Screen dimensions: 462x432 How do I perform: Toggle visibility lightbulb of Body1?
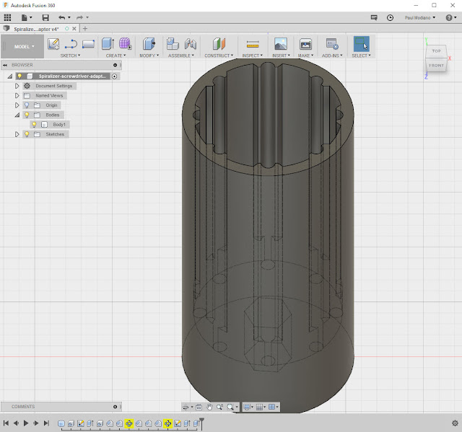(34, 125)
